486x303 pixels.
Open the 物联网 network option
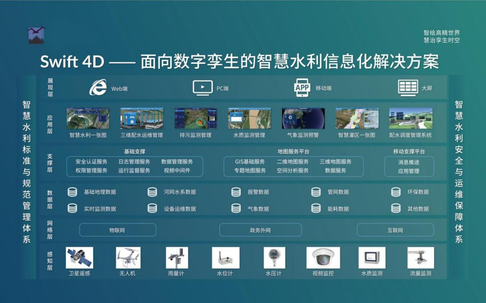[x=118, y=229]
